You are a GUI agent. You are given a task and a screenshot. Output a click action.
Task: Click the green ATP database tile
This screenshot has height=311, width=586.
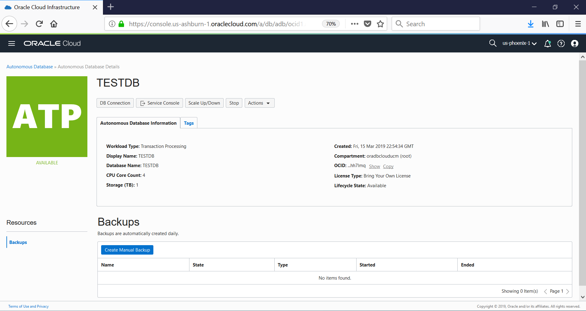[47, 116]
